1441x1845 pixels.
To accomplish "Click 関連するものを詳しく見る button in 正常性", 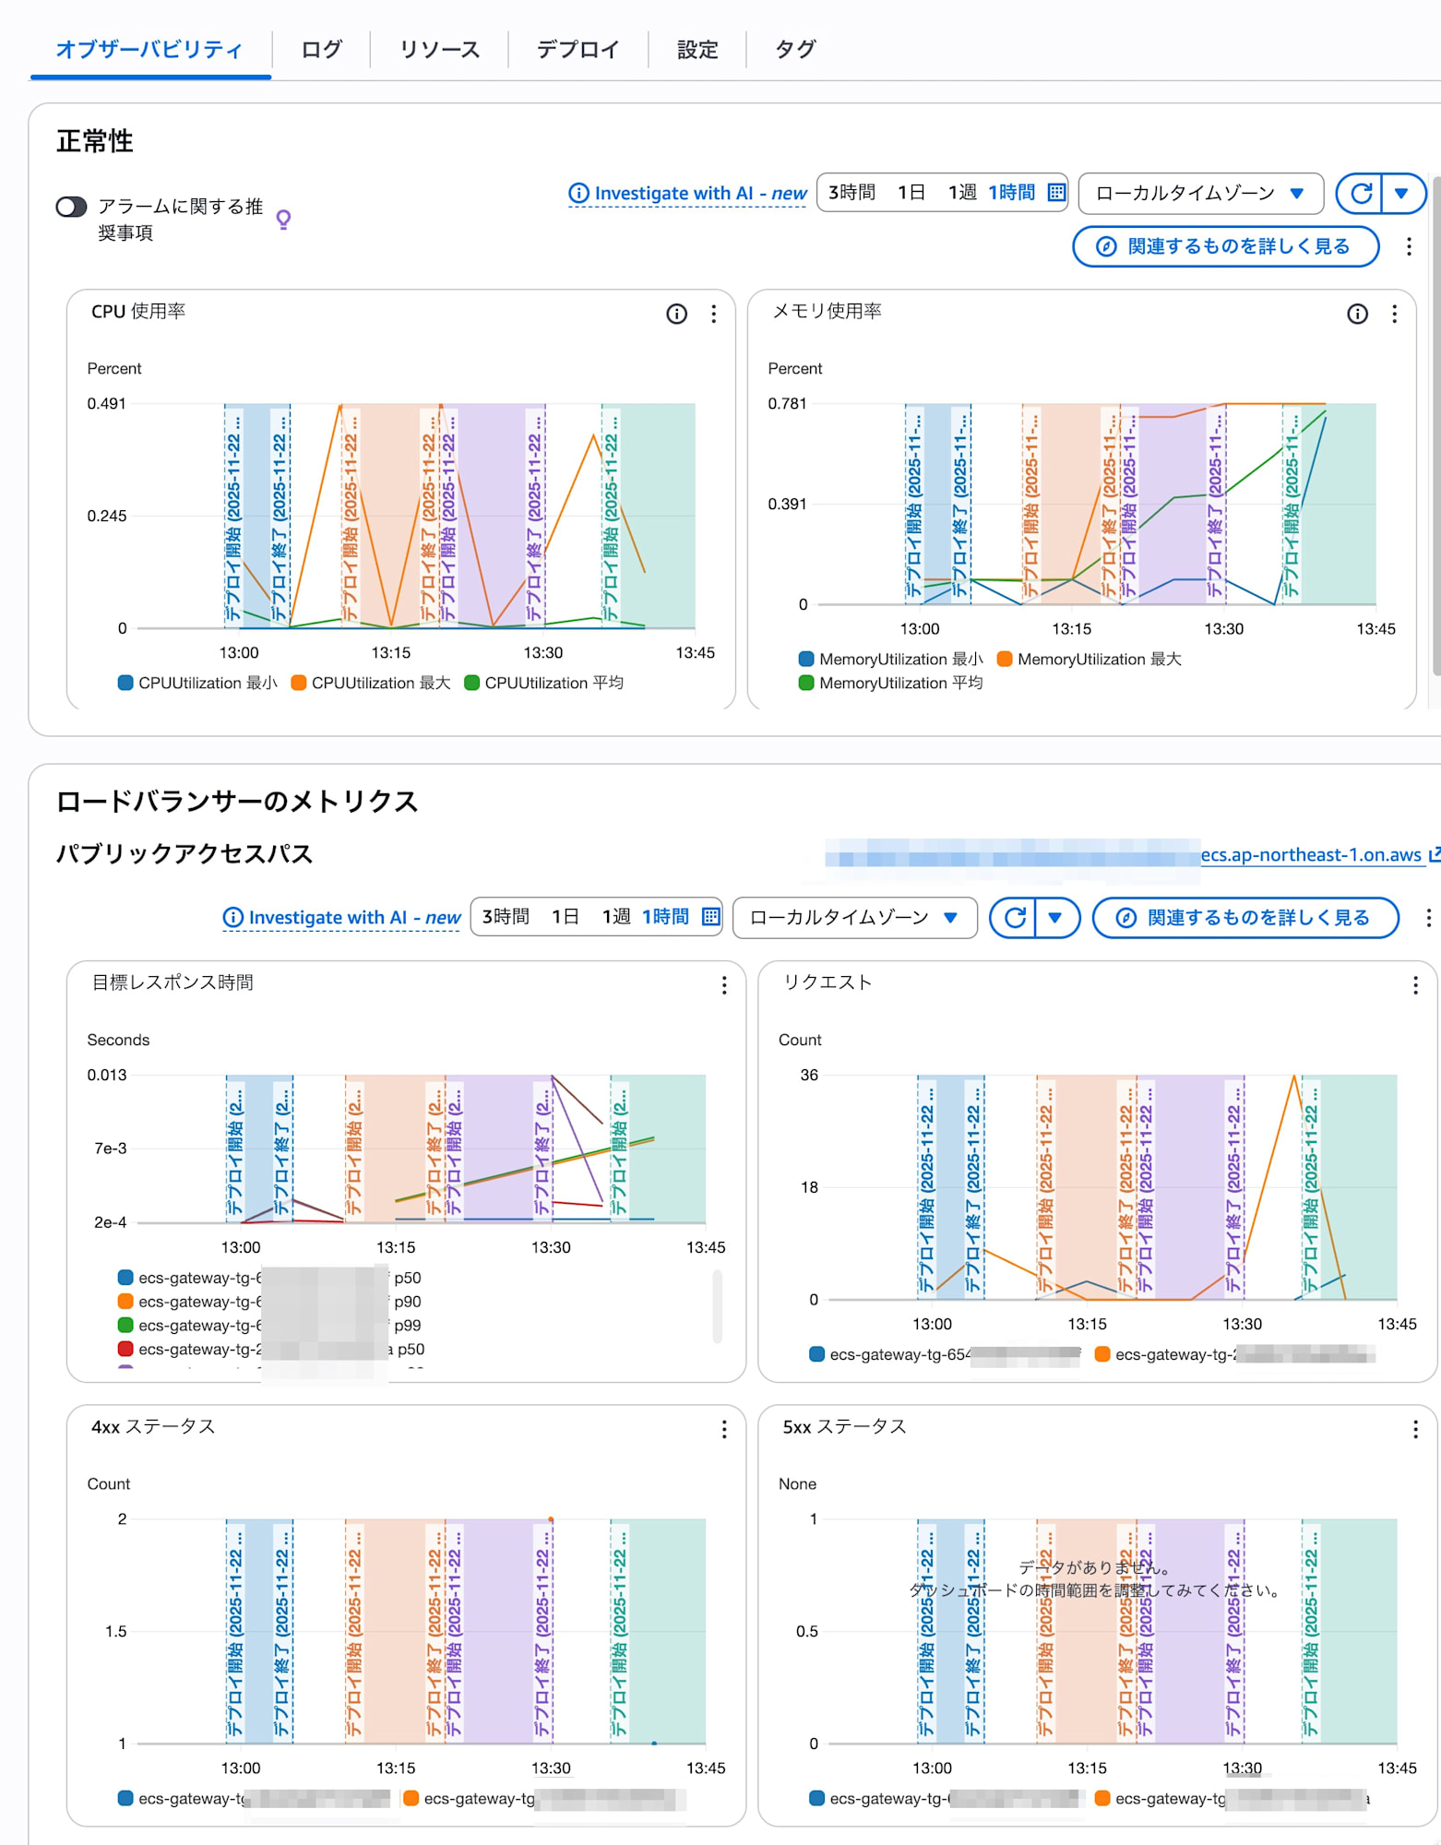I will [x=1225, y=247].
